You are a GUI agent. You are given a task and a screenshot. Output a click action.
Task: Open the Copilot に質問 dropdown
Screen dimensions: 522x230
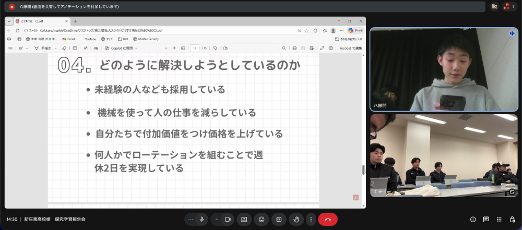[x=120, y=48]
